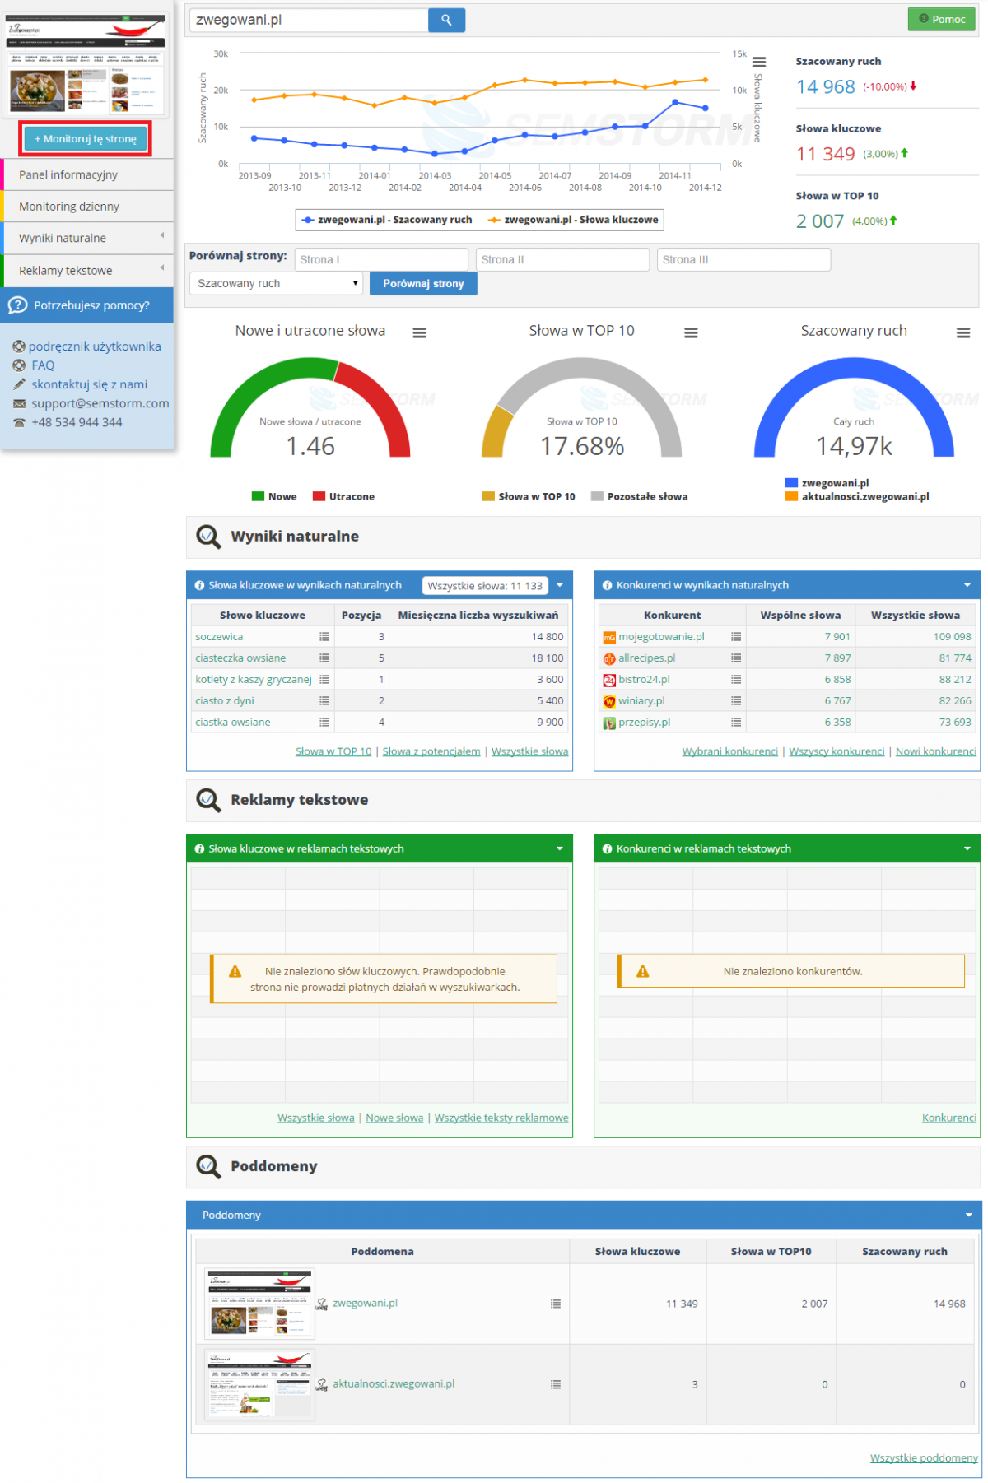The width and height of the screenshot is (988, 1483).
Task: Toggle zwegowani.pl legend in Szacowany ruch gauge
Action: coord(827,483)
